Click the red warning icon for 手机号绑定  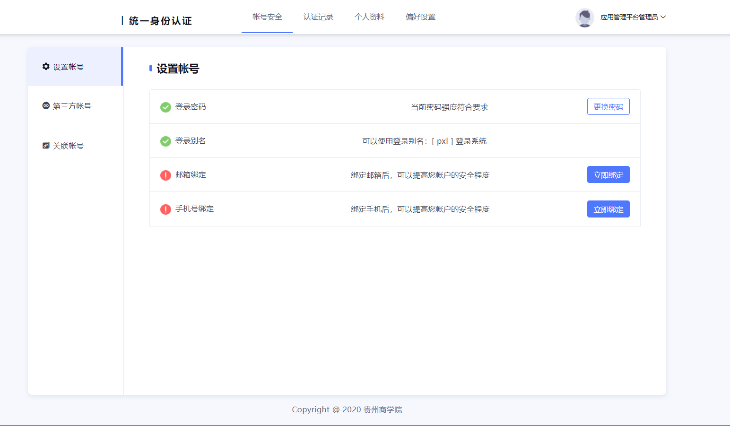click(165, 209)
